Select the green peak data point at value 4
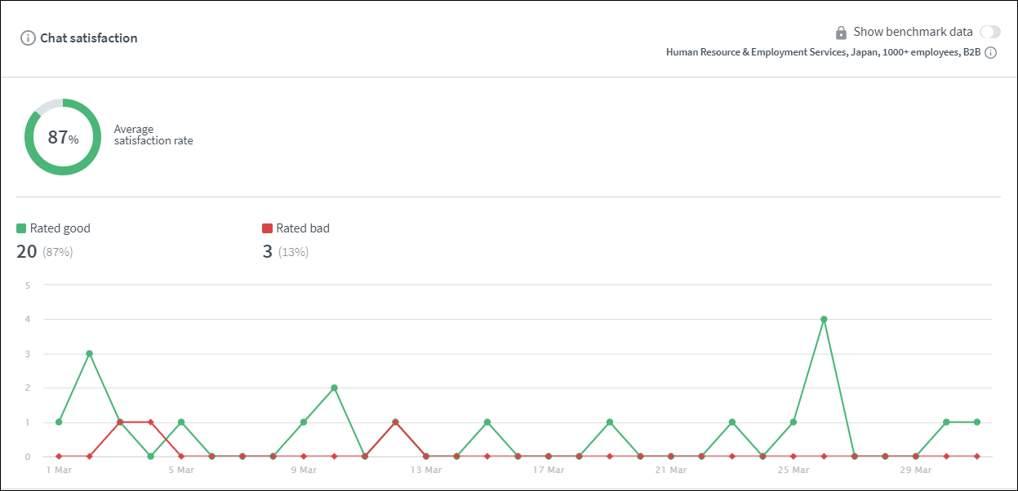The height and width of the screenshot is (491, 1018). [824, 320]
